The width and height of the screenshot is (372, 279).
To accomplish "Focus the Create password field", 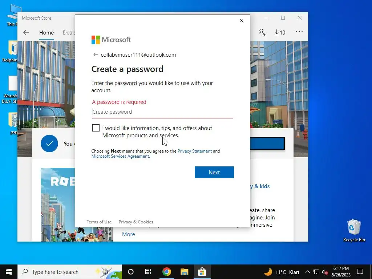I will 162,112.
